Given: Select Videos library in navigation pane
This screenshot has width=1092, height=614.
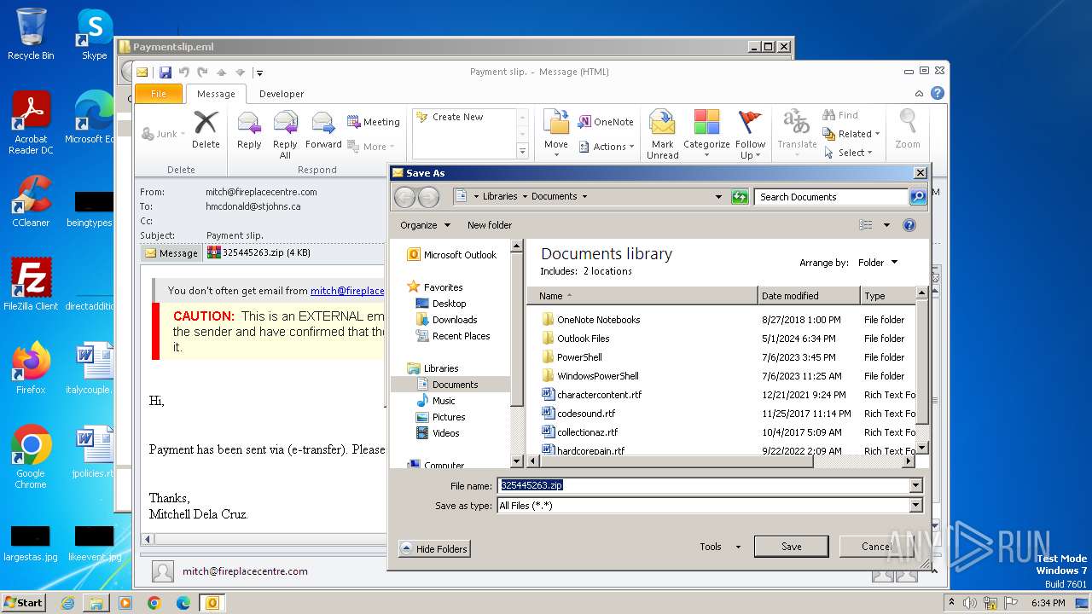Looking at the screenshot, I should pos(437,433).
